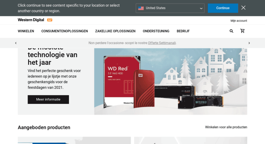Show previous promo with left arrow
This screenshot has height=144, width=265.
click(x=16, y=43)
